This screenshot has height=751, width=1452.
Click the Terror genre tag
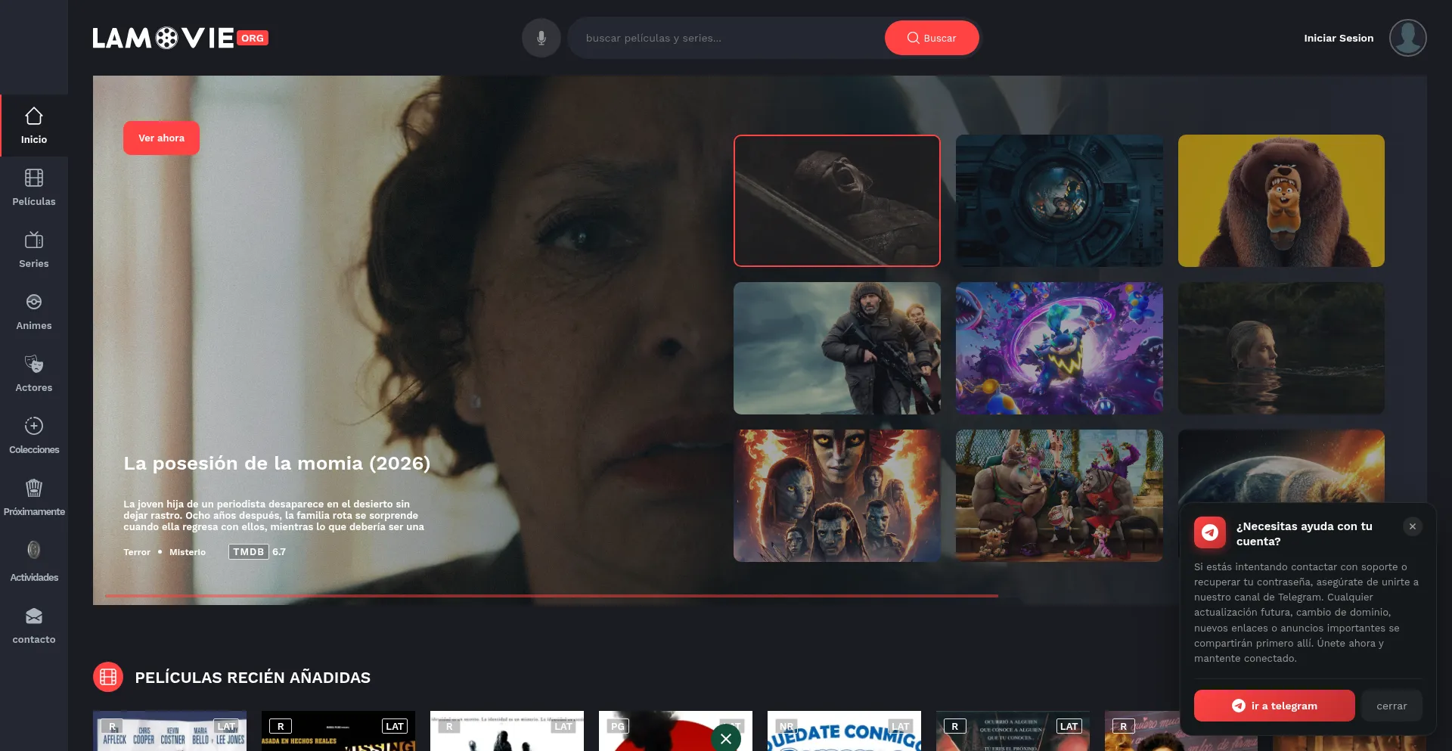pos(137,552)
